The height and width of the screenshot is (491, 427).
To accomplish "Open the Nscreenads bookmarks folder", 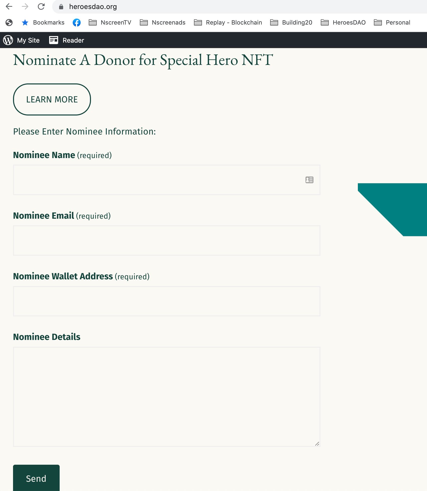I will pos(163,23).
